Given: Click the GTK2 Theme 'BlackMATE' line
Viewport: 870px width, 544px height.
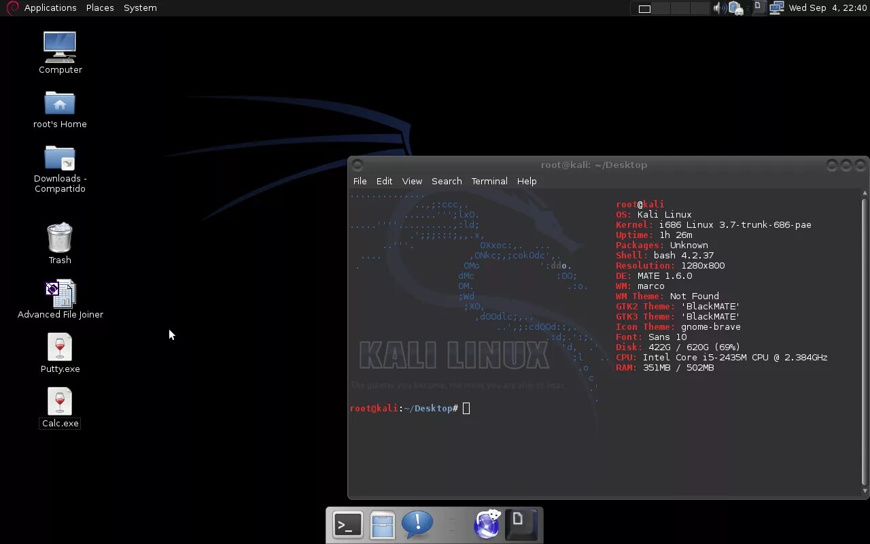Looking at the screenshot, I should pyautogui.click(x=678, y=306).
